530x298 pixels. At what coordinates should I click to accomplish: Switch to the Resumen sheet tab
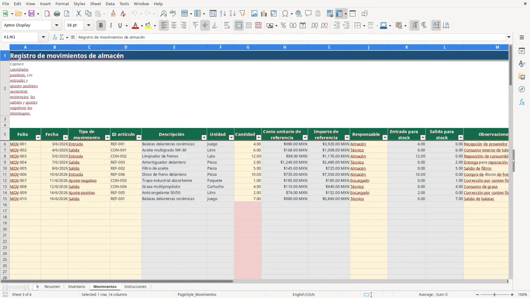coord(52,287)
